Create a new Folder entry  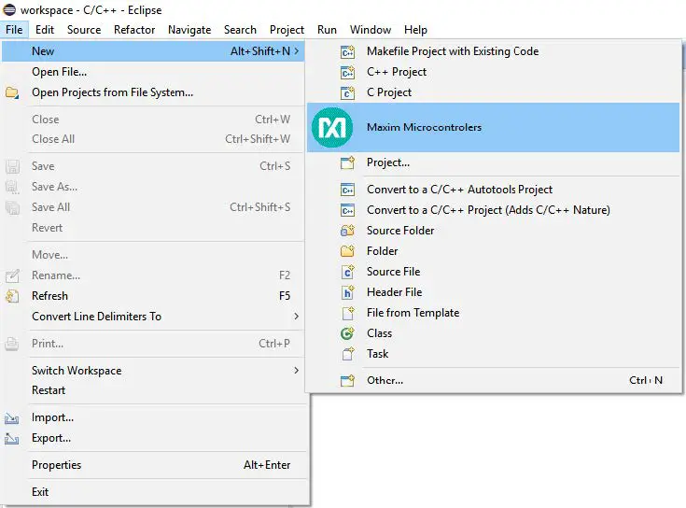pos(493,251)
